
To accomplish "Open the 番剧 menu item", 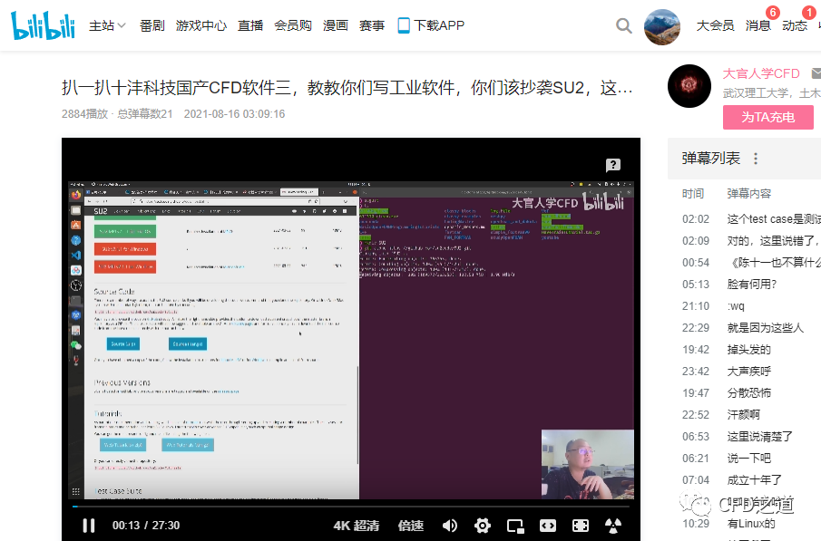I will pos(151,25).
